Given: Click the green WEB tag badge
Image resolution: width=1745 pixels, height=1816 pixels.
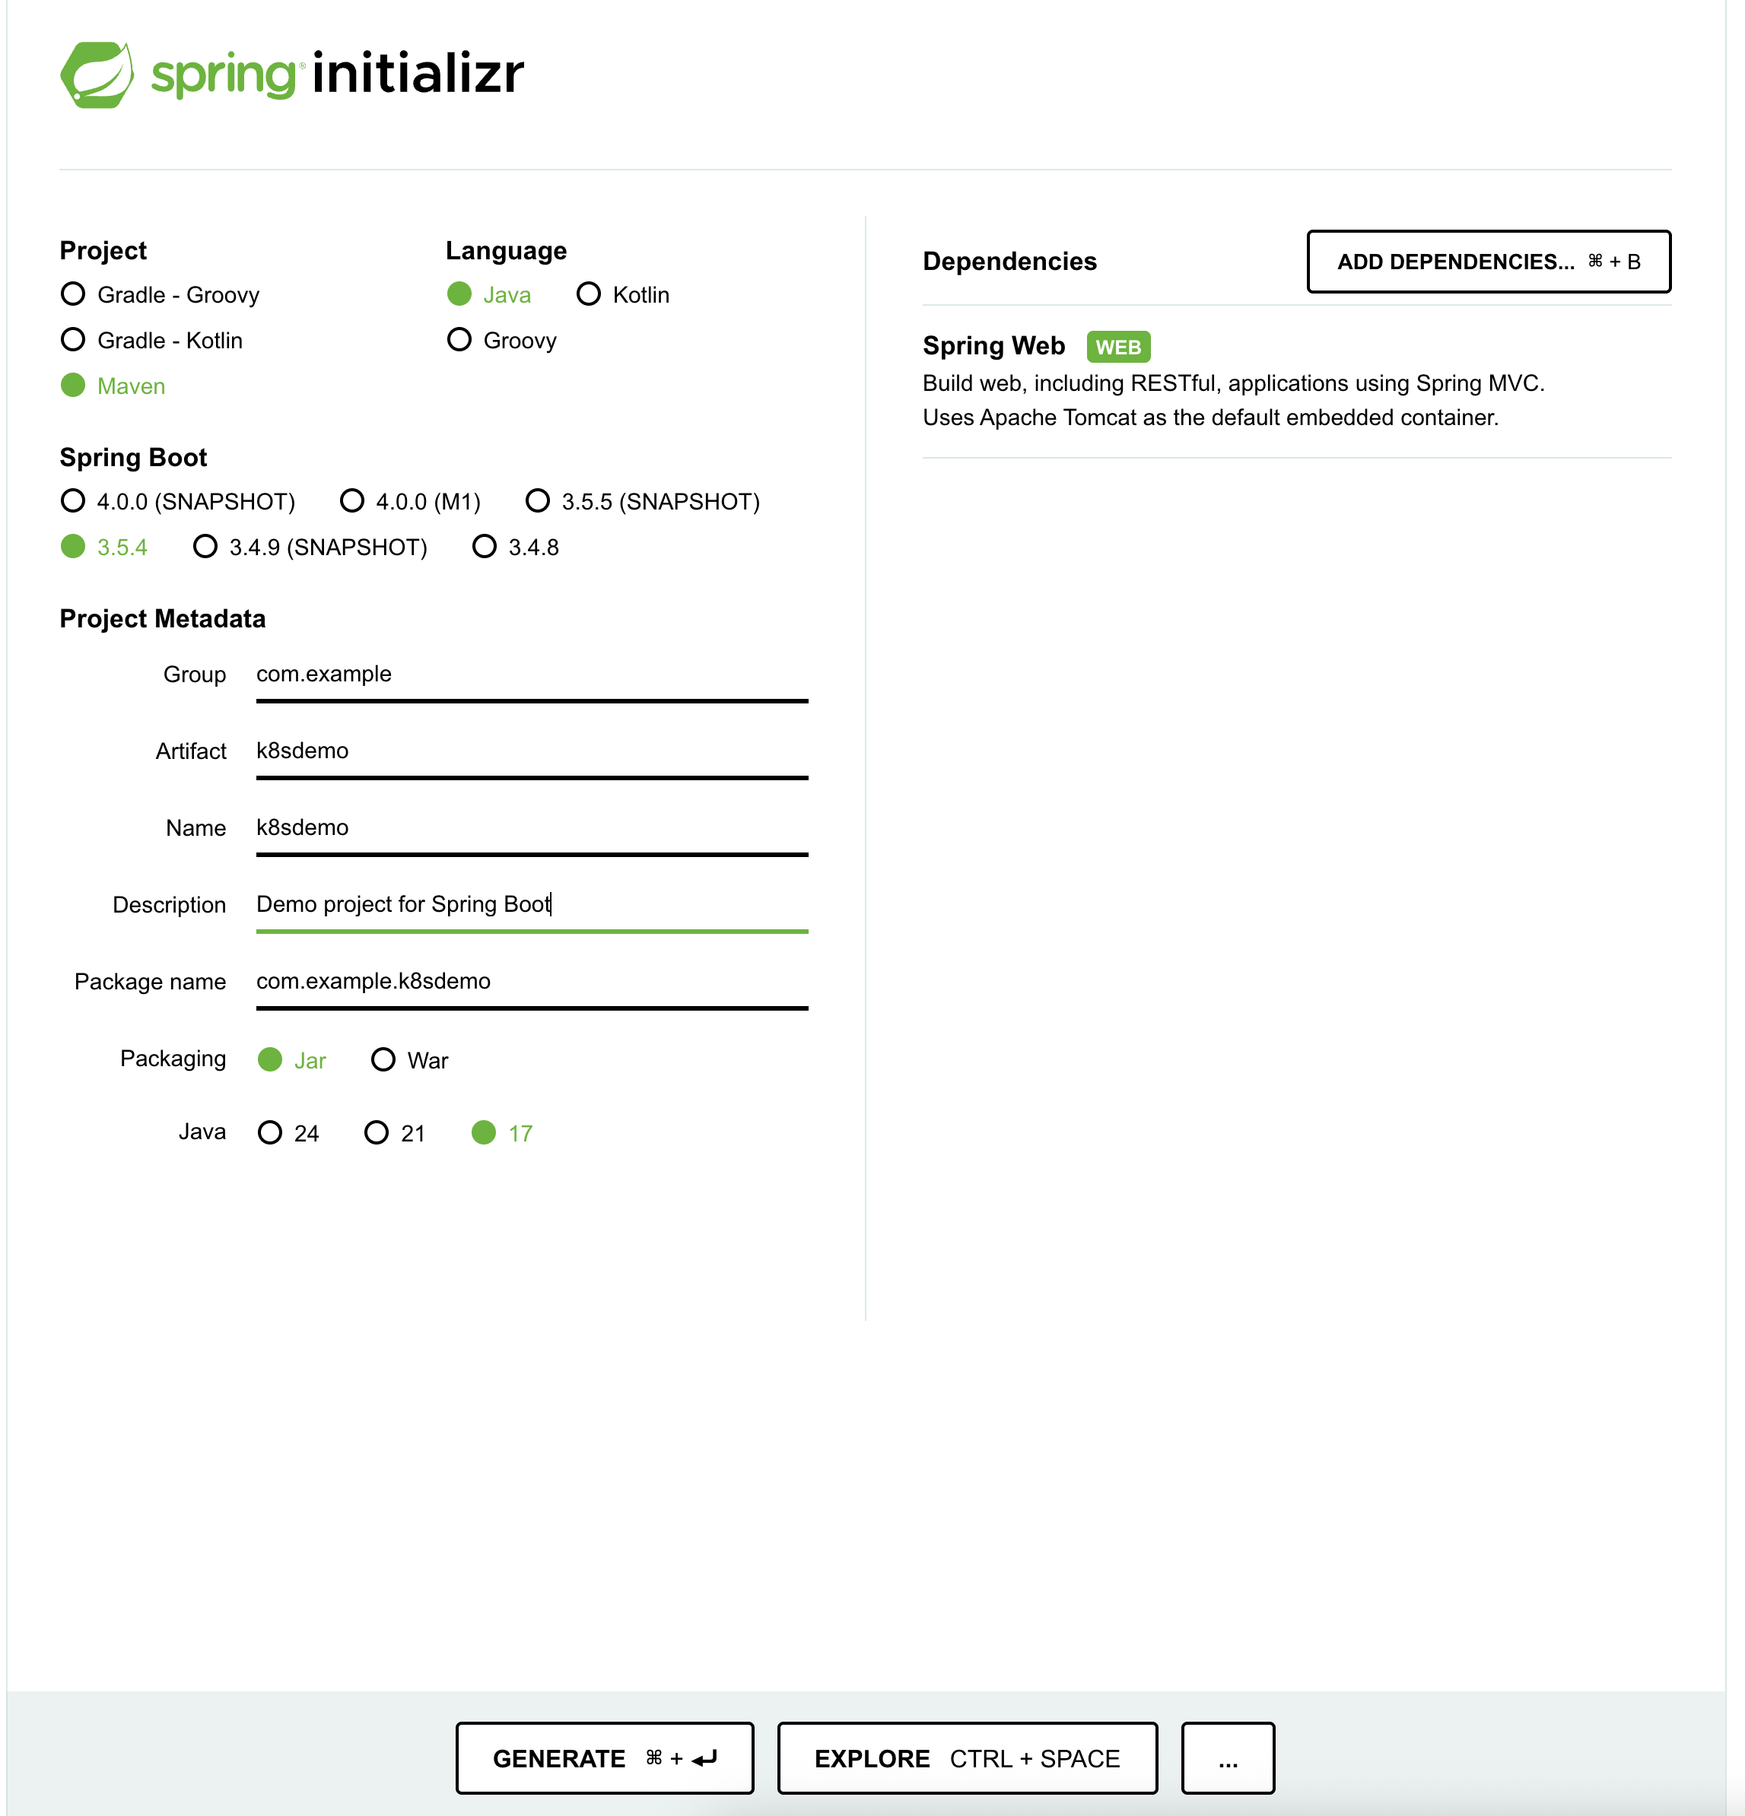Looking at the screenshot, I should pyautogui.click(x=1118, y=348).
